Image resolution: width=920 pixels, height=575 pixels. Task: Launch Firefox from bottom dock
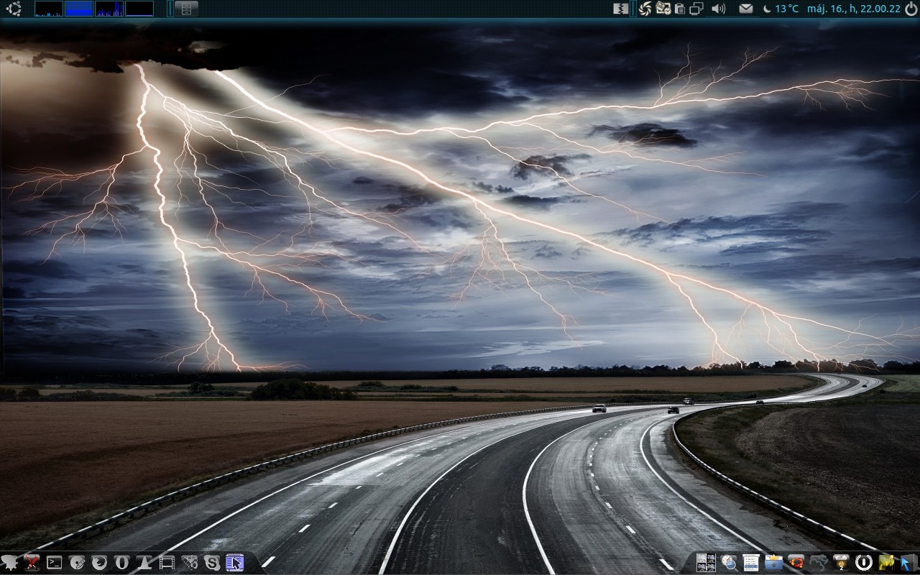[99, 563]
